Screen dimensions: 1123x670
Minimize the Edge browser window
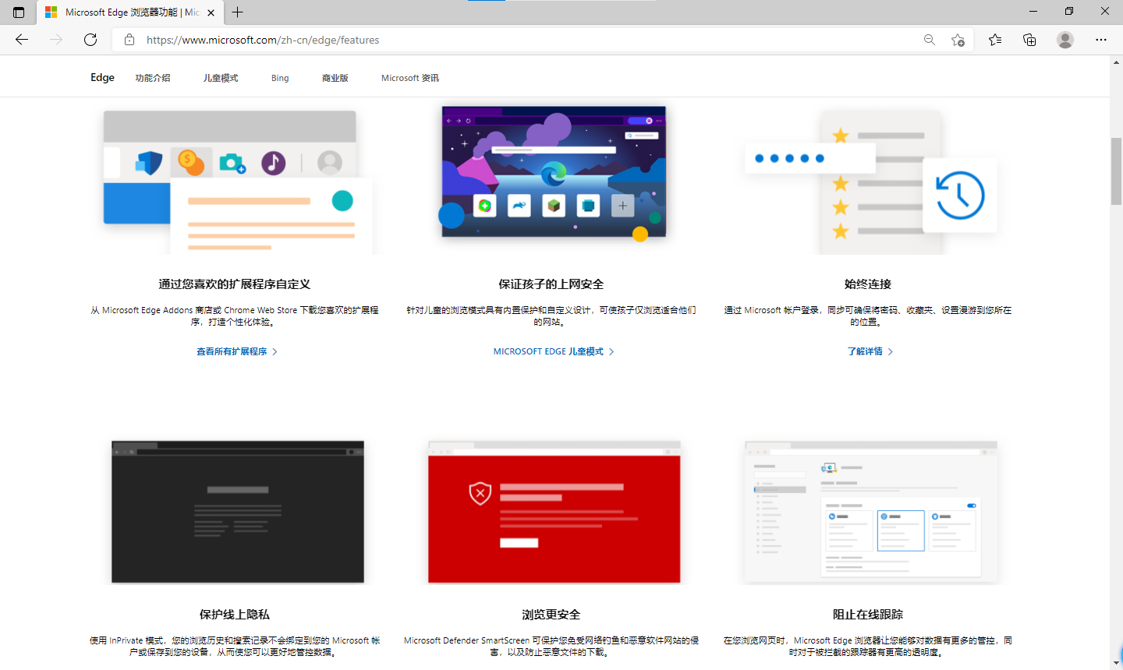pos(1033,12)
